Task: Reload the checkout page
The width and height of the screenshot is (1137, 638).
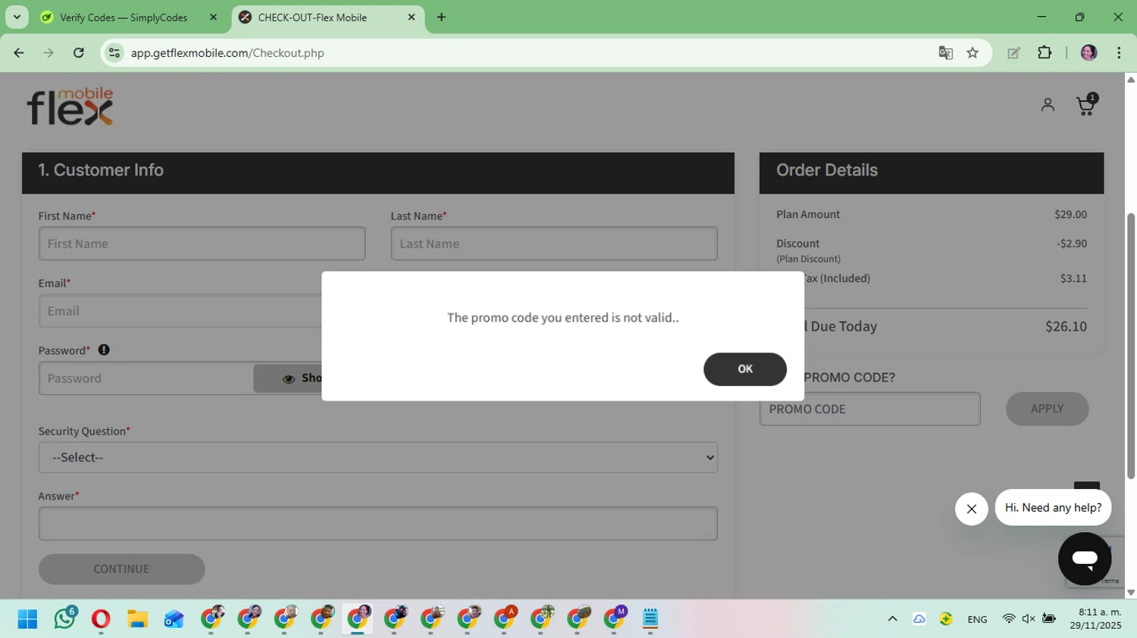Action: [78, 53]
